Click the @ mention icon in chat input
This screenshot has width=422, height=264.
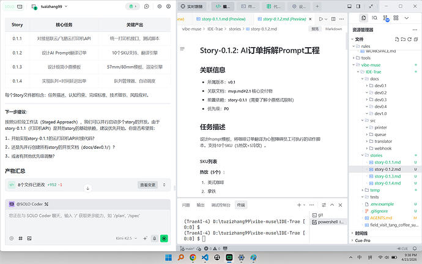[11, 238]
